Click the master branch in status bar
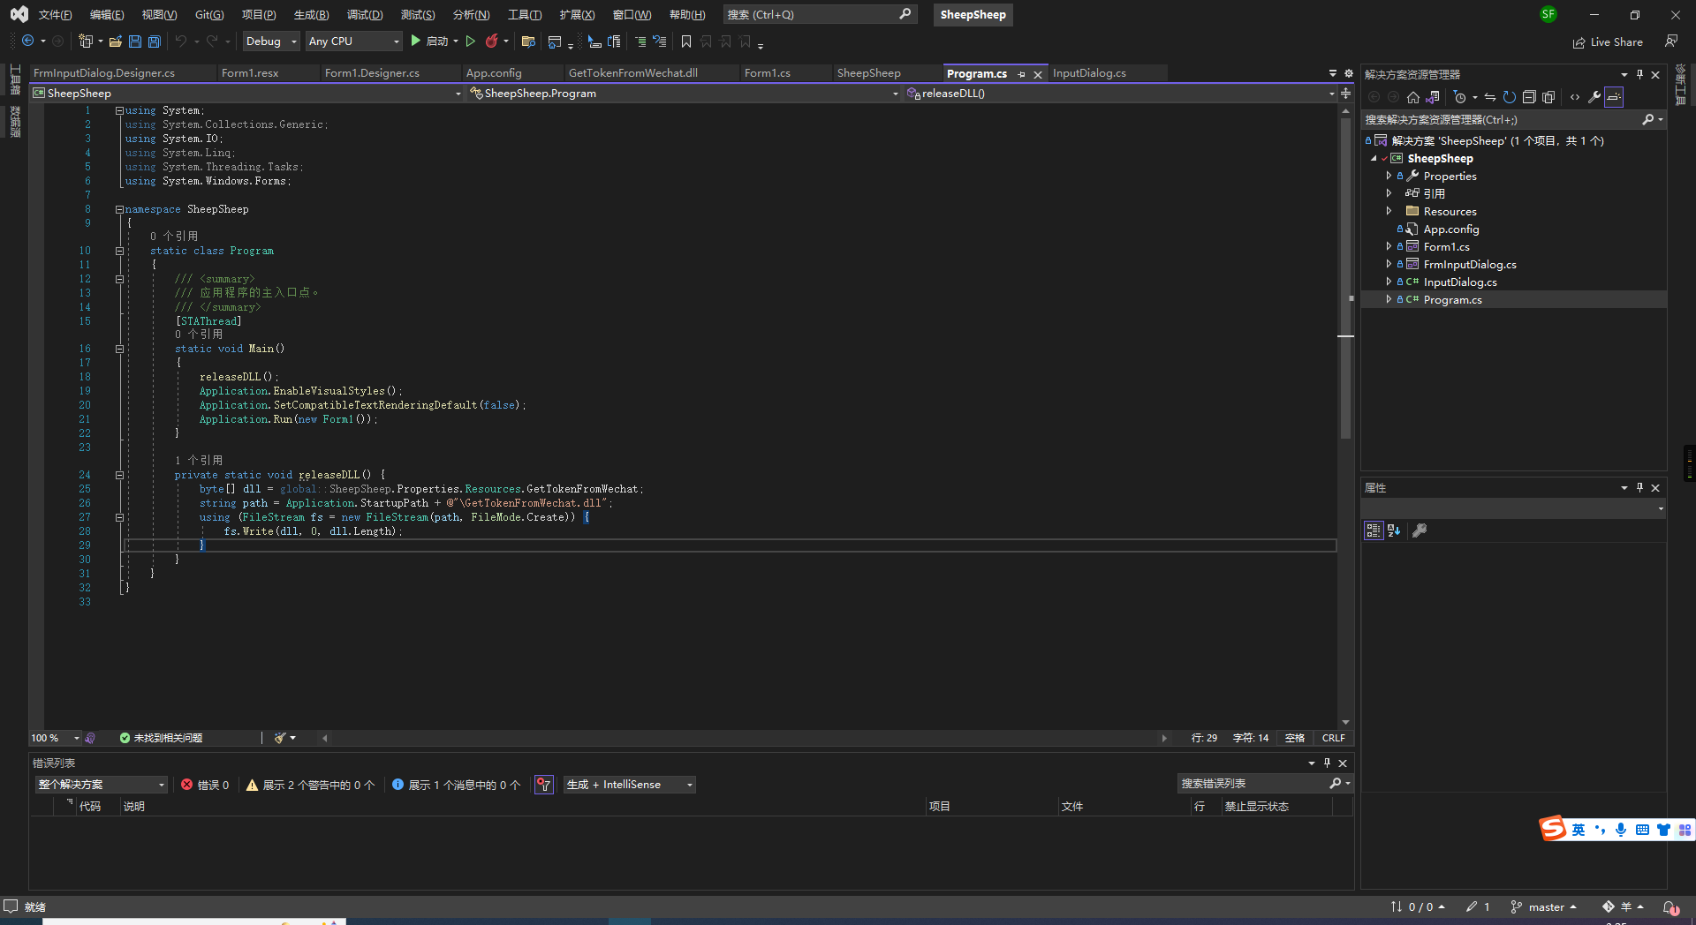Image resolution: width=1696 pixels, height=925 pixels. (x=1544, y=906)
